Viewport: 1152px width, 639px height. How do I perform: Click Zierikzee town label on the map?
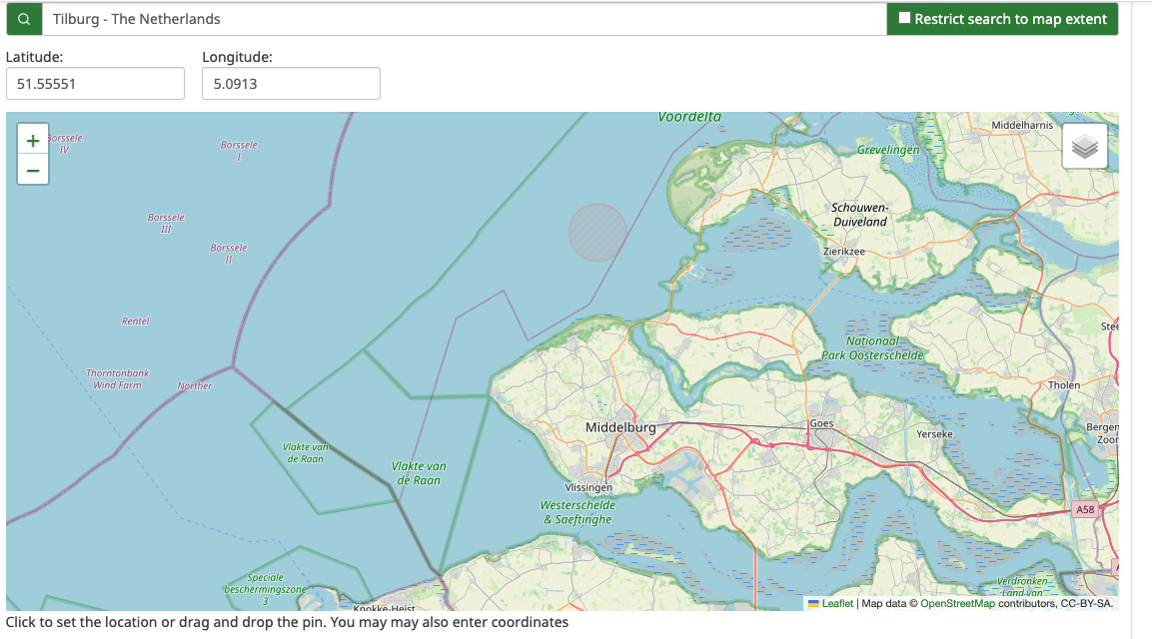[x=843, y=252]
